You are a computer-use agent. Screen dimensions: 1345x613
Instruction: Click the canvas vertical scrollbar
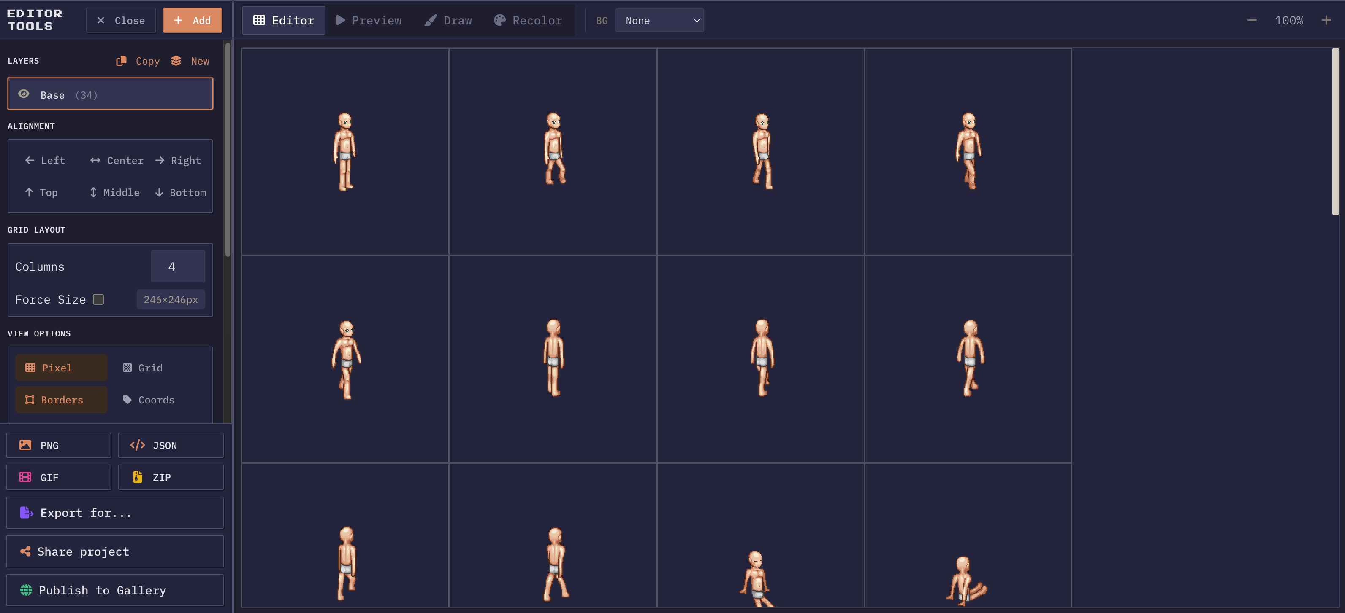1335,132
